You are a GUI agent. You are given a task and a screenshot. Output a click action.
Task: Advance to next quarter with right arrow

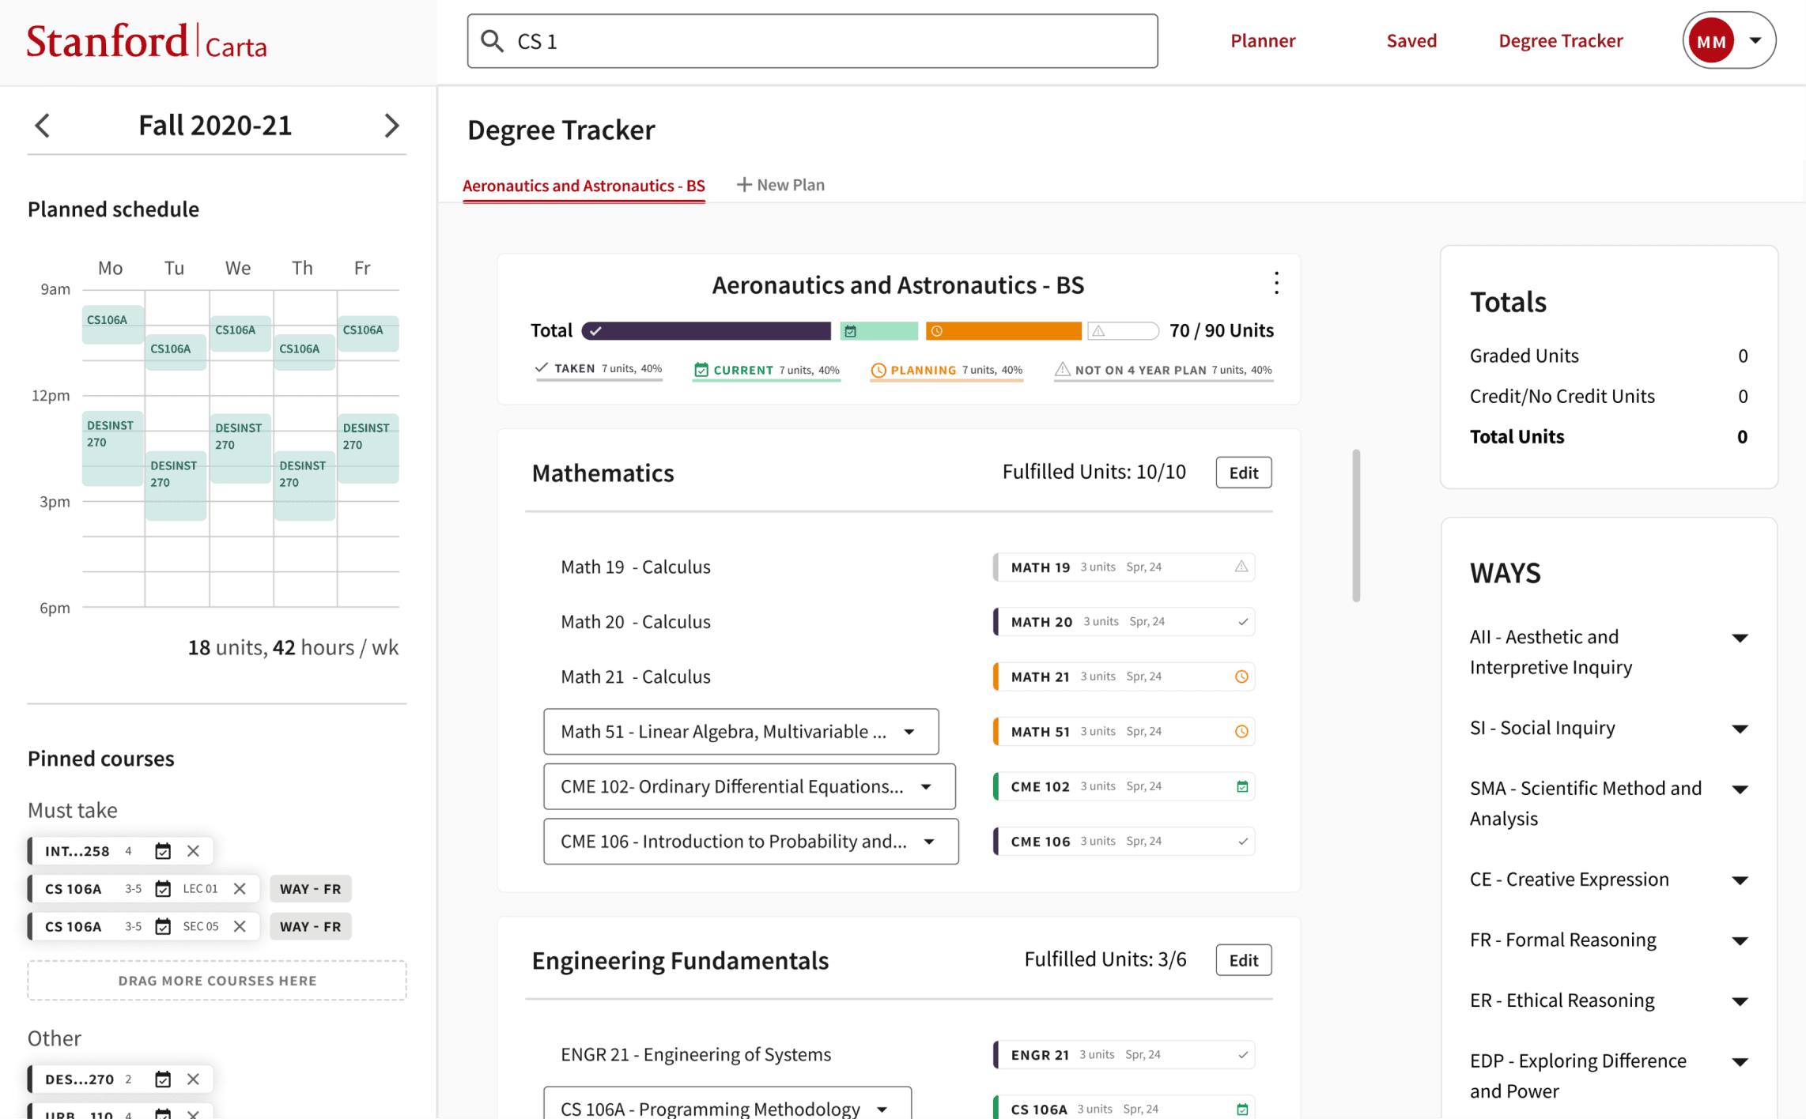(391, 125)
